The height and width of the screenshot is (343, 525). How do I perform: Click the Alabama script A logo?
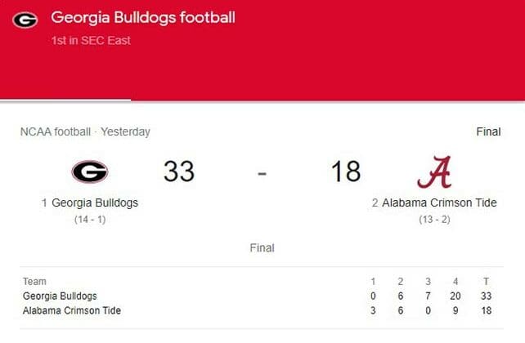pyautogui.click(x=434, y=171)
